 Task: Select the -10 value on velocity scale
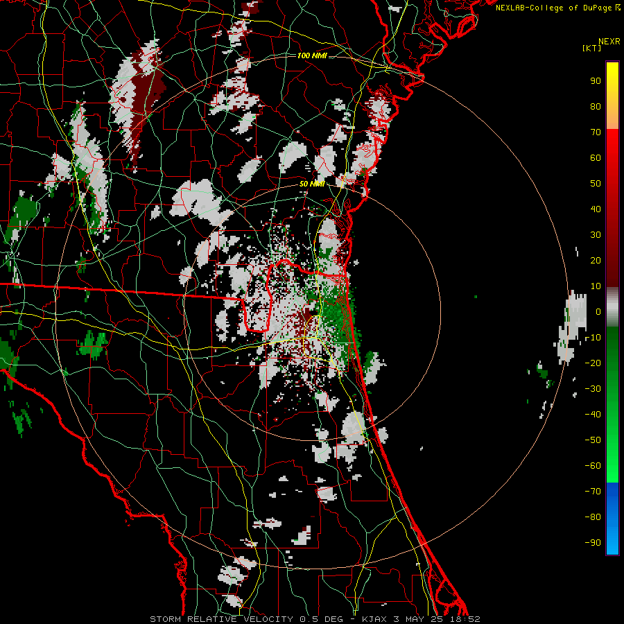click(x=593, y=338)
